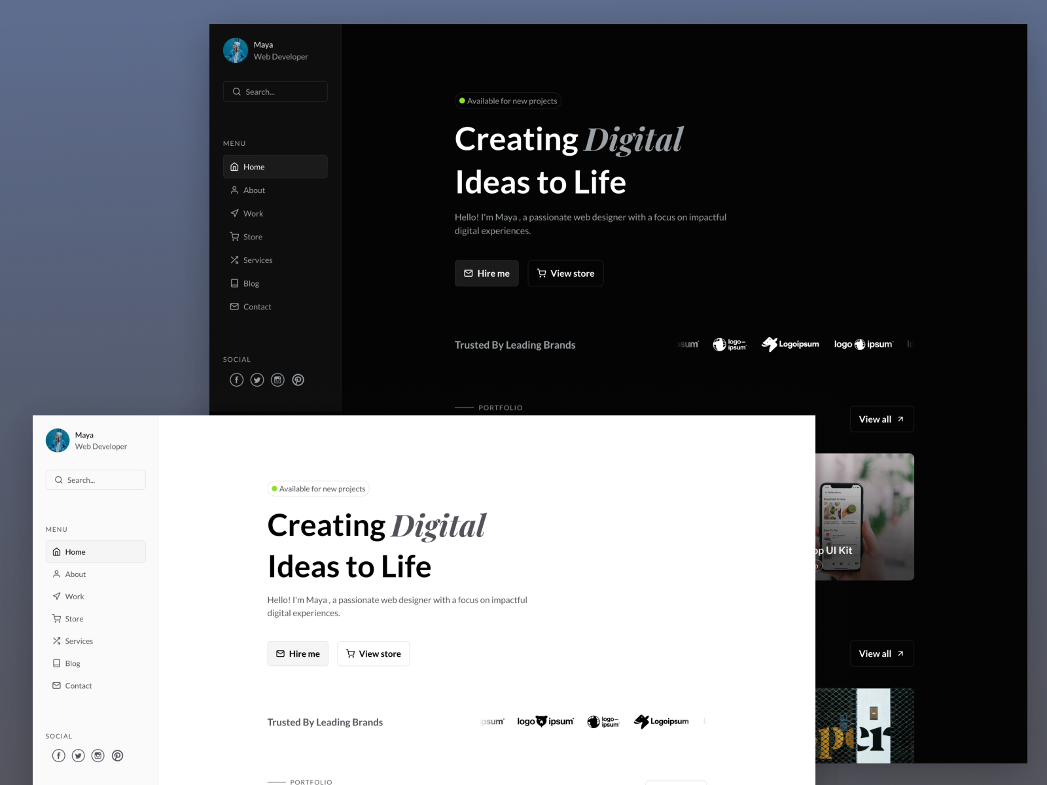Focus search field in light sidebar

pyautogui.click(x=96, y=480)
